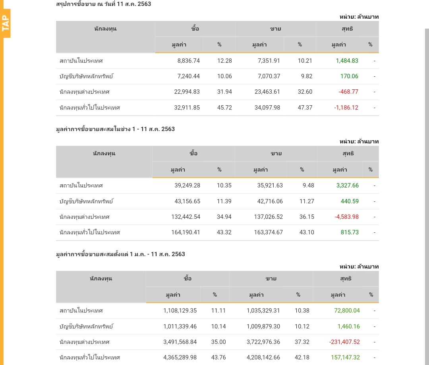Screen dimensions: 429x365
Task: Select the green net value 815.73
Action: [x=350, y=232]
